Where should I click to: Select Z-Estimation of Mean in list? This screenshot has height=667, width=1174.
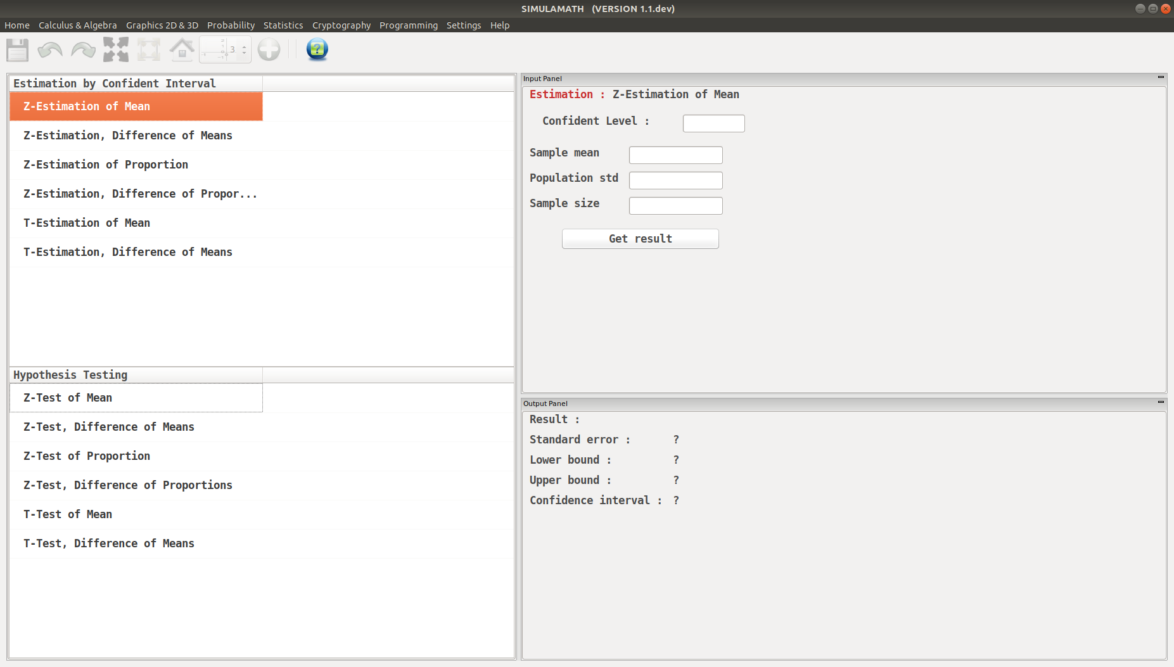tap(136, 106)
